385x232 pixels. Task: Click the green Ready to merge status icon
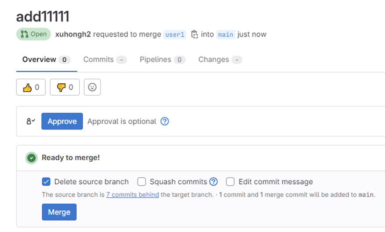coord(31,158)
